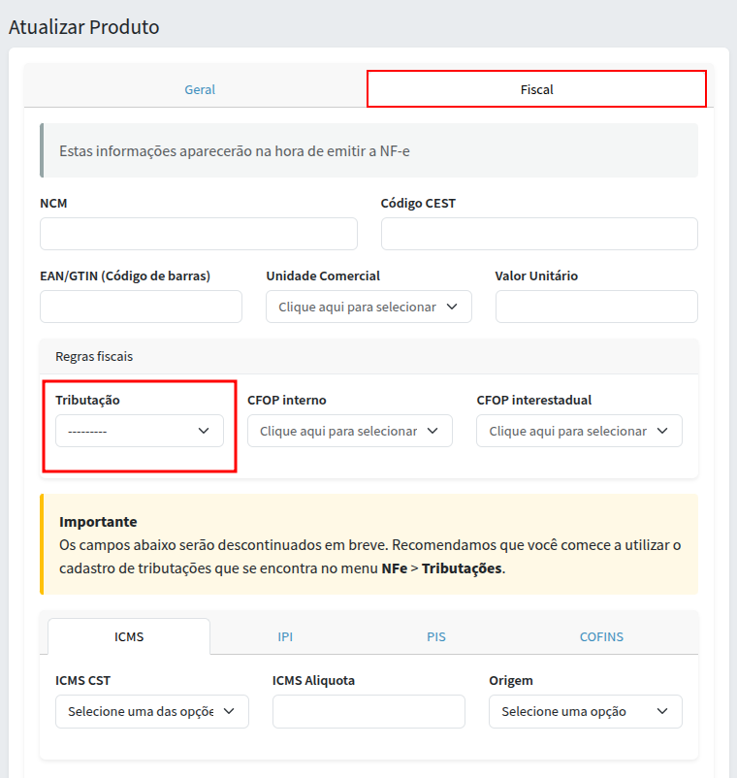Switch to the IPI tab
This screenshot has height=778, width=737.
point(285,637)
